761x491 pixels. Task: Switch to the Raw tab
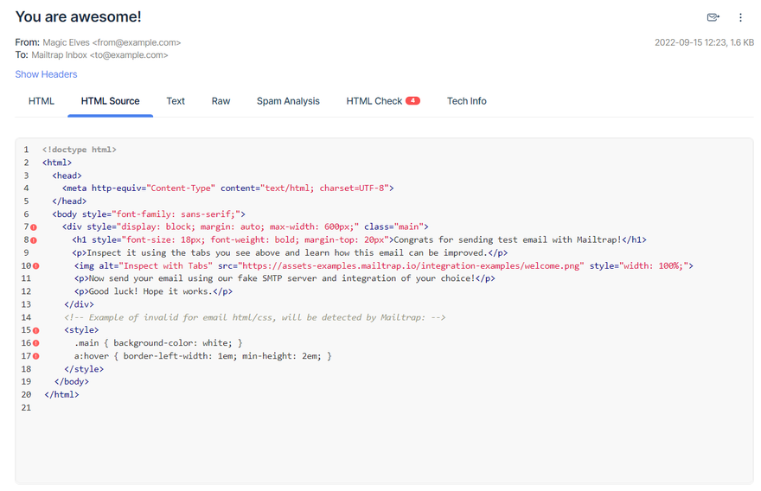pos(221,101)
